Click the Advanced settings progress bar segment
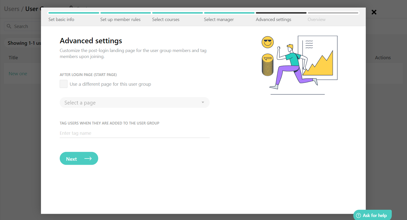Image resolution: width=407 pixels, height=220 pixels. [281, 13]
